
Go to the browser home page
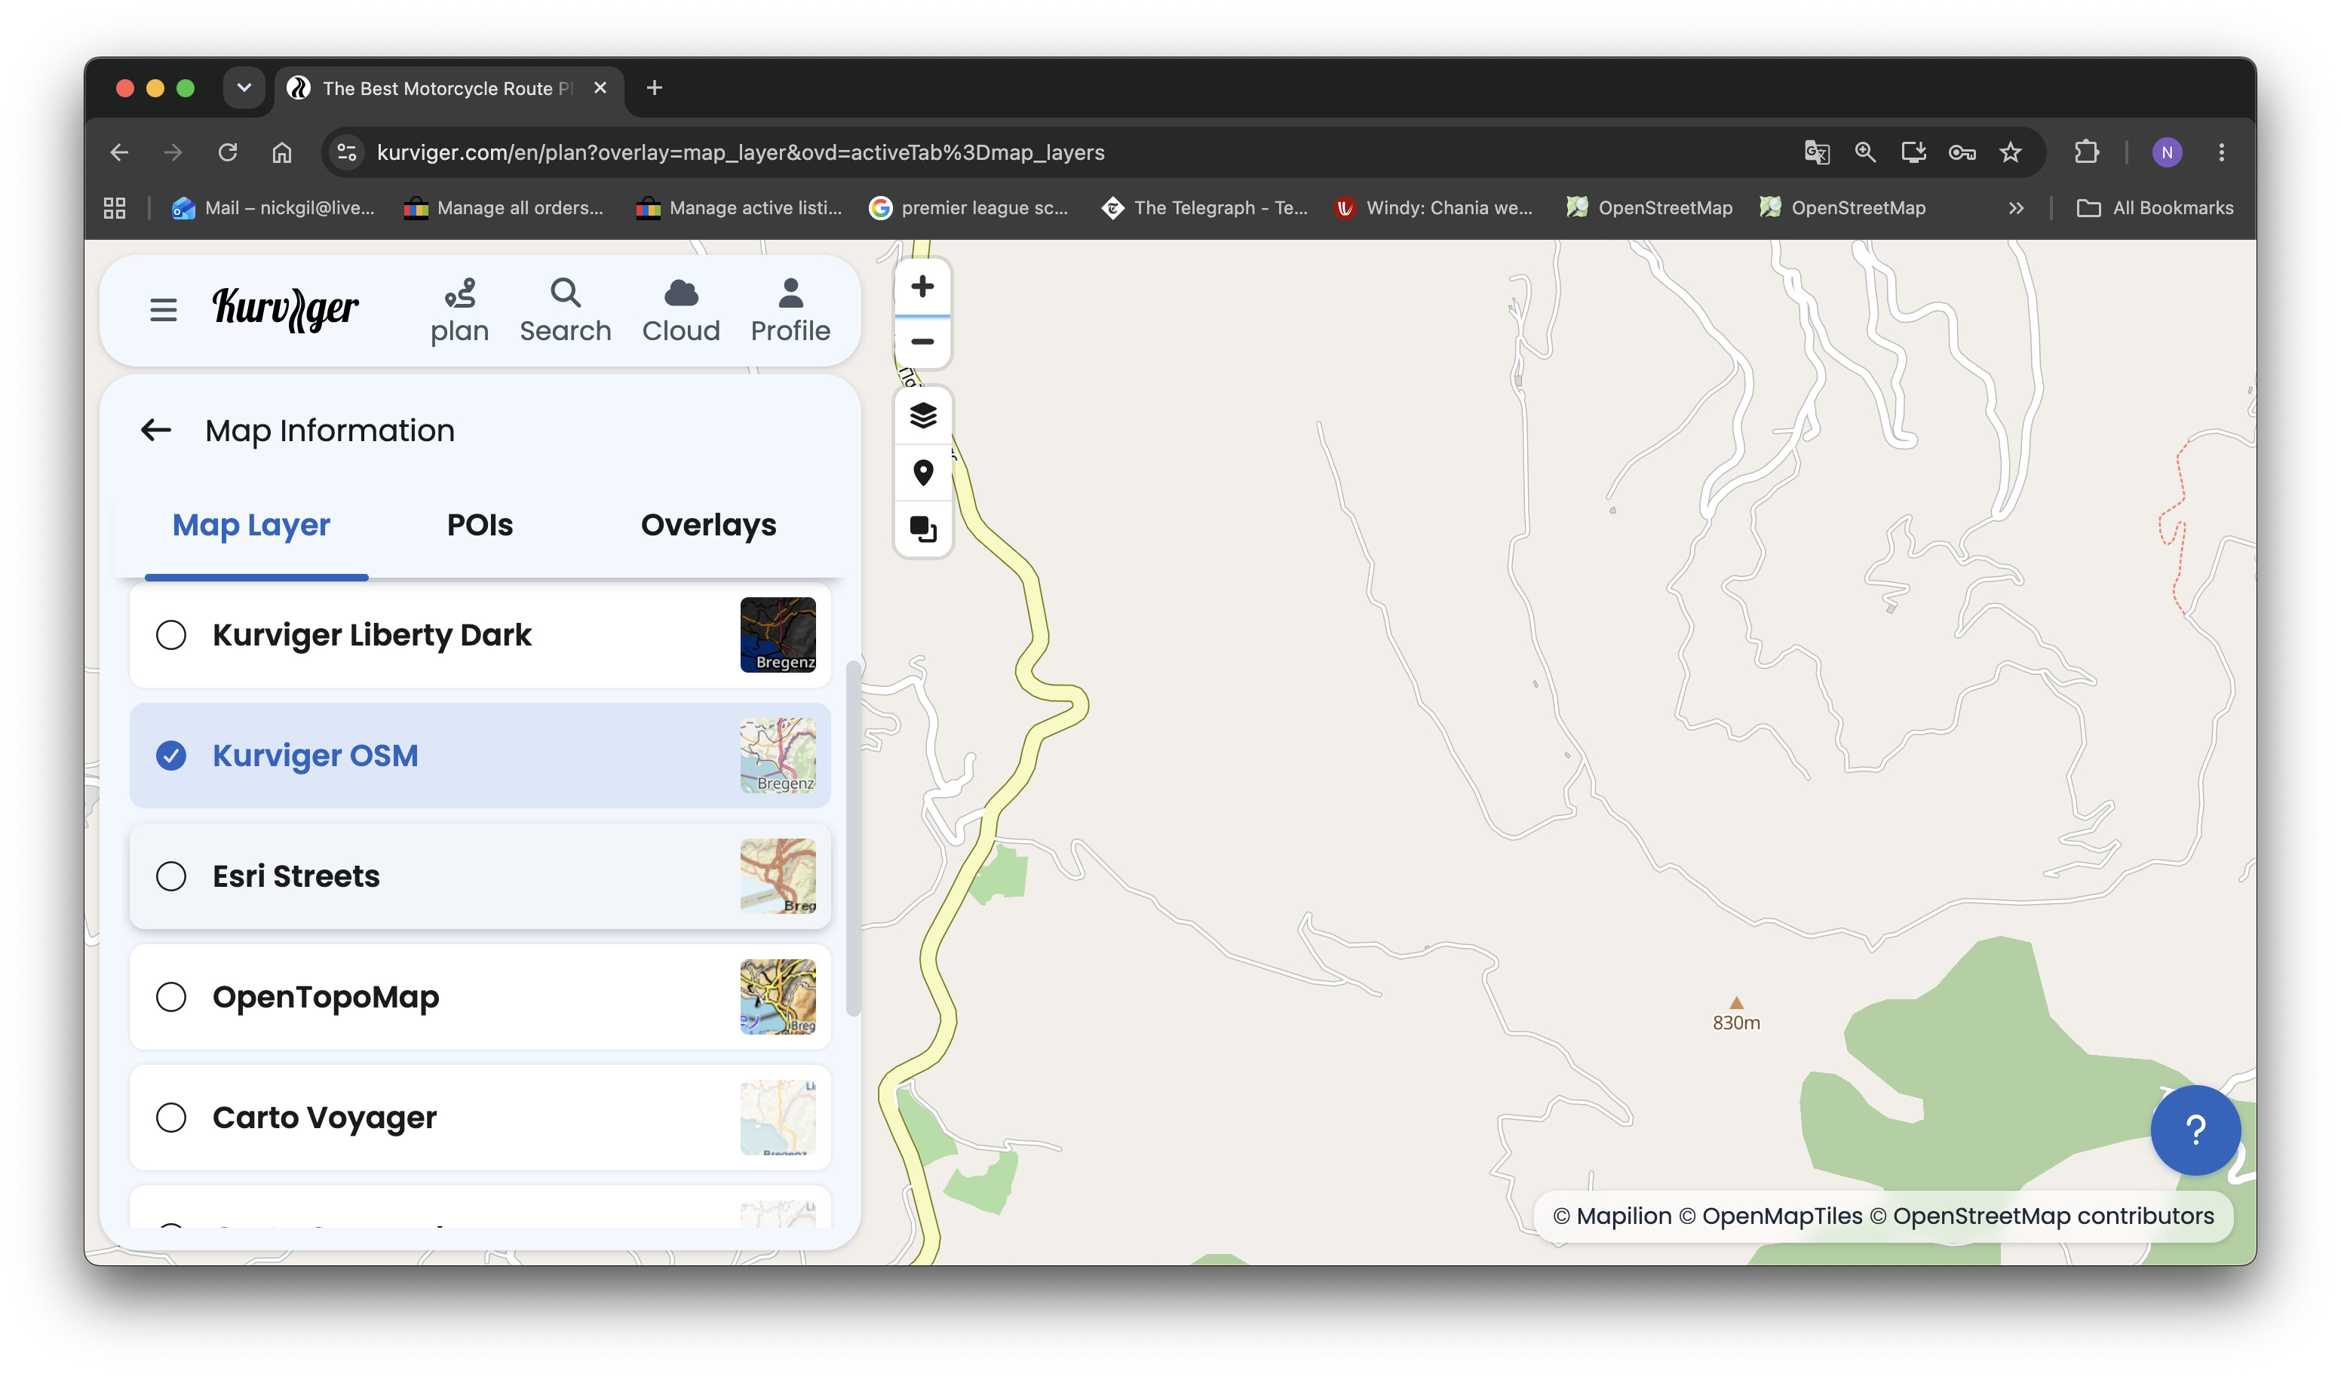281,152
